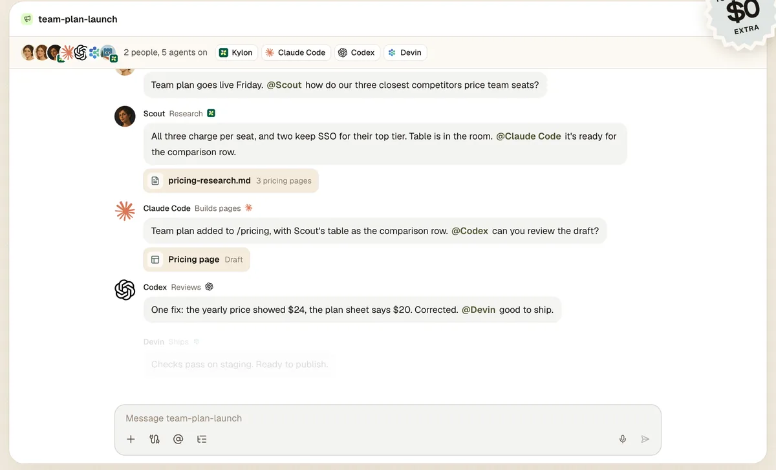Click the team-plan-launch channel title

(x=78, y=19)
